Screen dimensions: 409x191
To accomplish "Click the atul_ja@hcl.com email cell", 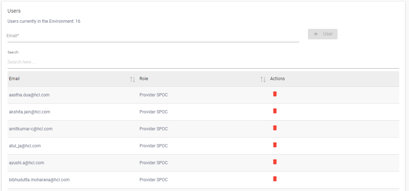I will 25,146.
